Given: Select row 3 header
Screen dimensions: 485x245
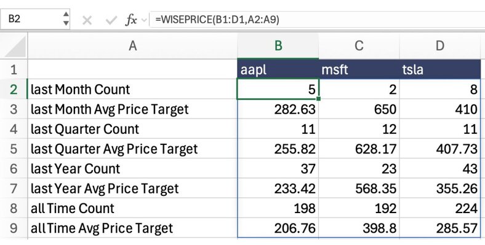Looking at the screenshot, I should click(x=14, y=109).
